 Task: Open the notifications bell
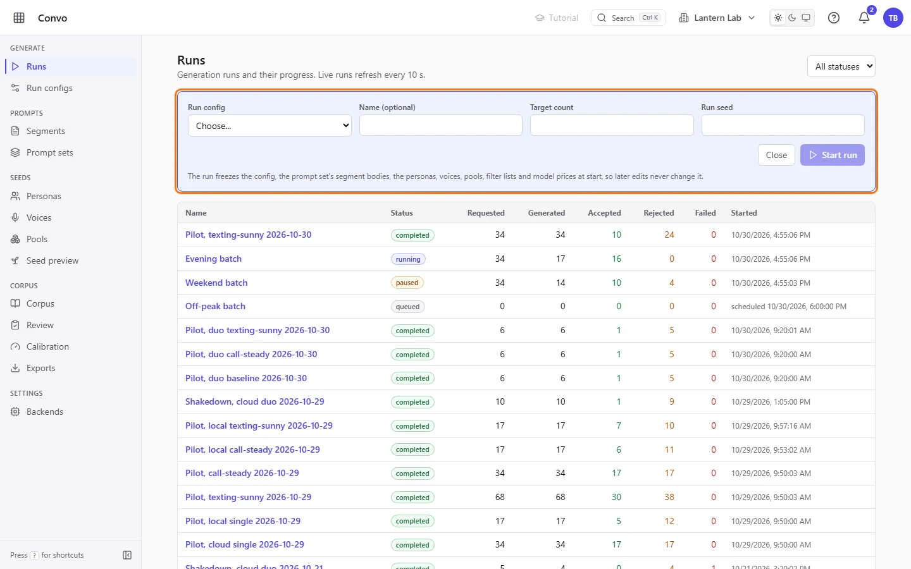click(864, 18)
